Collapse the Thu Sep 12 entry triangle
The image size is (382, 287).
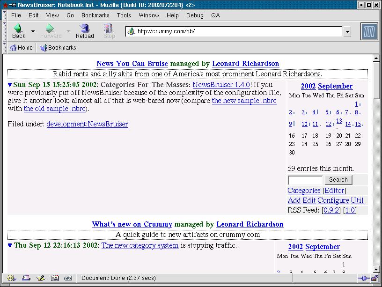tap(10, 245)
